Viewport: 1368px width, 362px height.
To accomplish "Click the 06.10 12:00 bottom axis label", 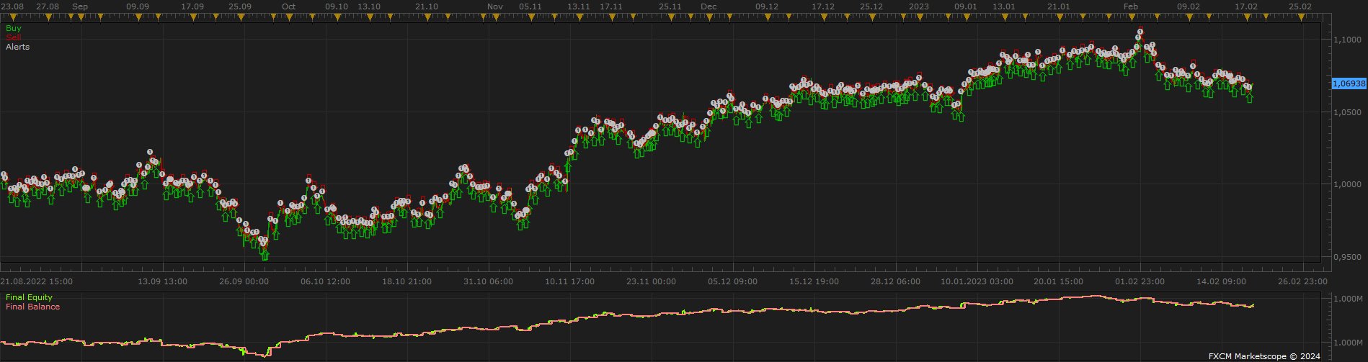I will [326, 281].
